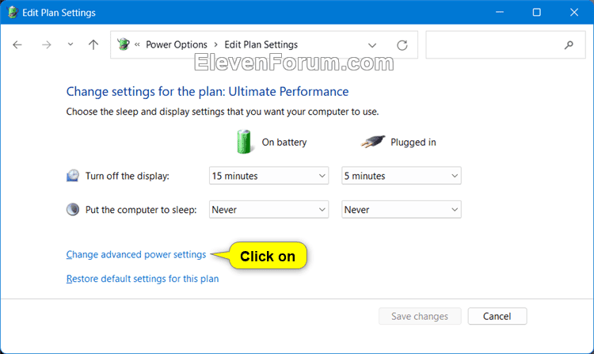Click the power plug icon
This screenshot has height=354, width=594.
point(373,142)
